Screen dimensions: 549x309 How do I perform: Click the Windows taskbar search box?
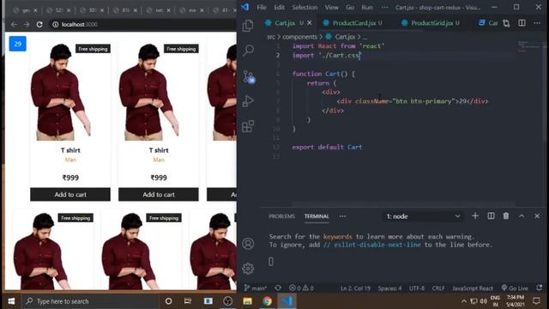pyautogui.click(x=90, y=301)
